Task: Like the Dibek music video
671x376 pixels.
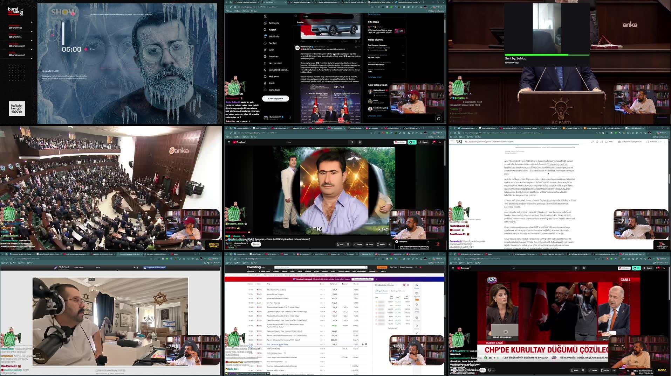Action: pyautogui.click(x=340, y=244)
